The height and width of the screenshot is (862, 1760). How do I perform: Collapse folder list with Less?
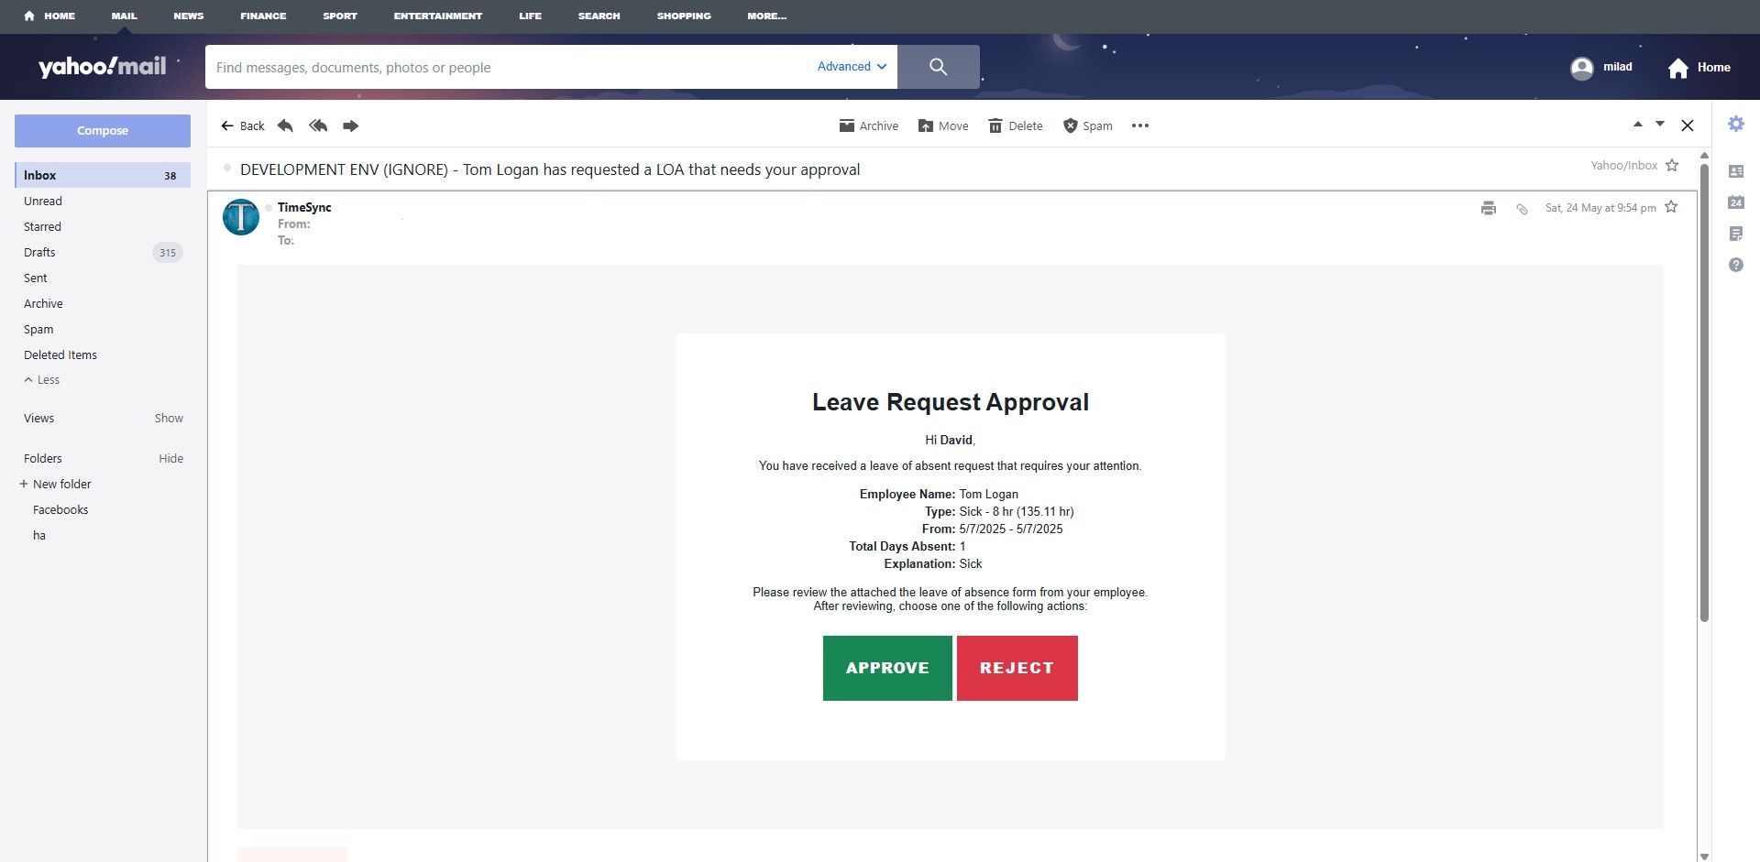click(42, 380)
